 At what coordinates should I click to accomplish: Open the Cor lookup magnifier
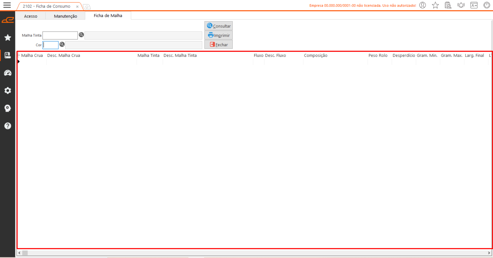click(62, 44)
